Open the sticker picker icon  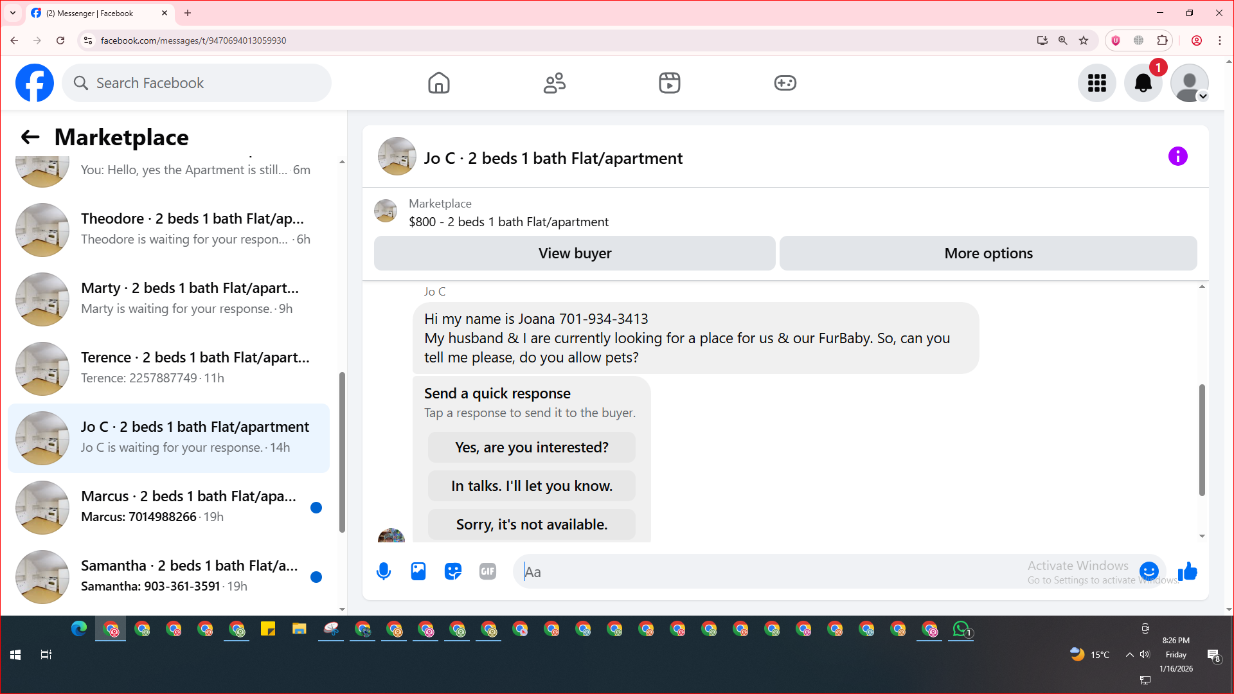click(453, 571)
